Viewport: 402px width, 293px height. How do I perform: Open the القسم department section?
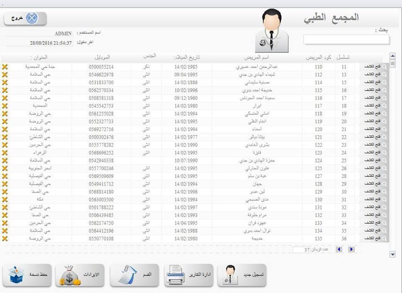[x=135, y=275]
